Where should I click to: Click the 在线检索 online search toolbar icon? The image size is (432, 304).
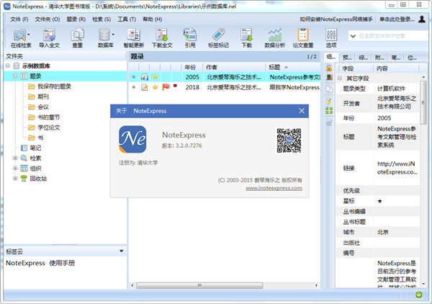click(19, 35)
